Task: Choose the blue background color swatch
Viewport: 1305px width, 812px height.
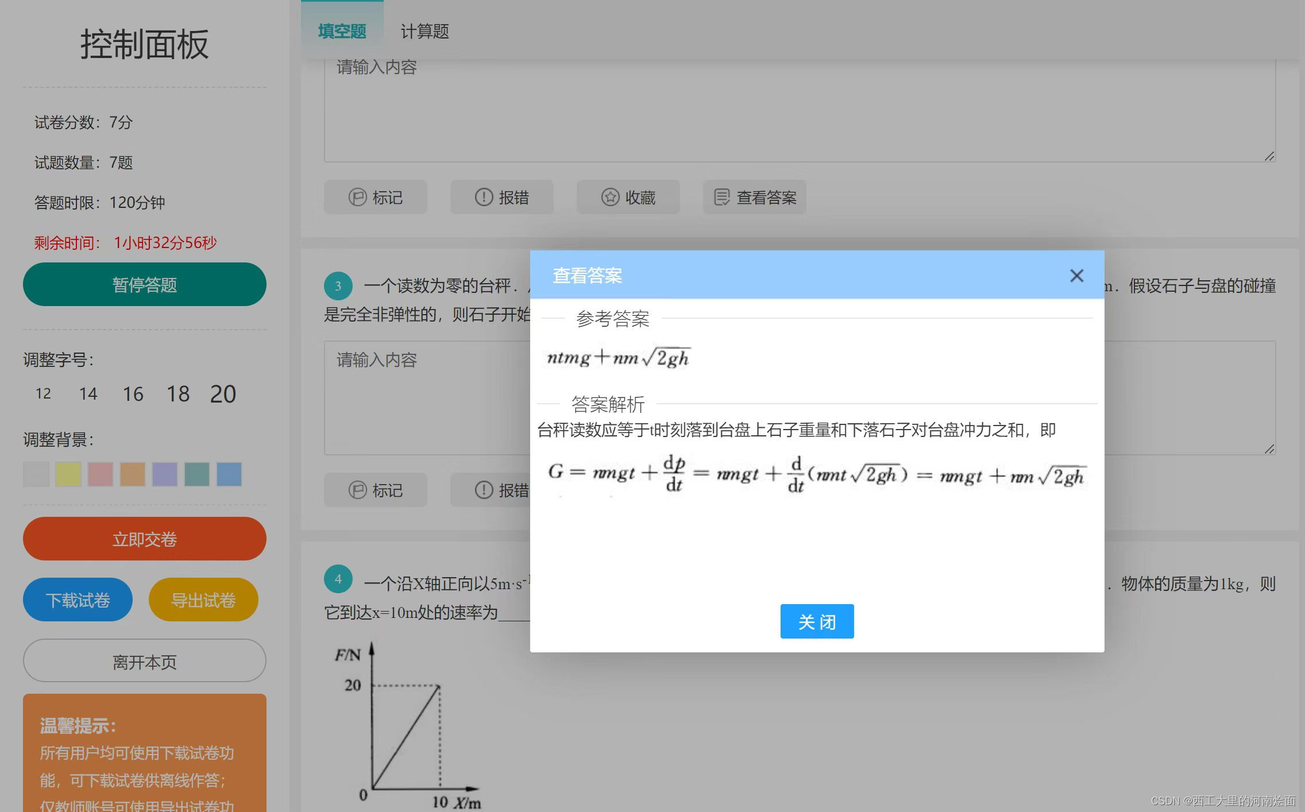Action: [x=229, y=474]
